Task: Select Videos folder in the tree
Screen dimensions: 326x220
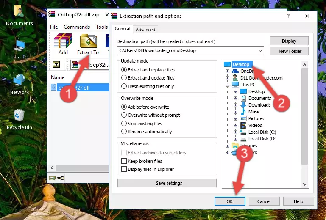Action: (x=255, y=125)
